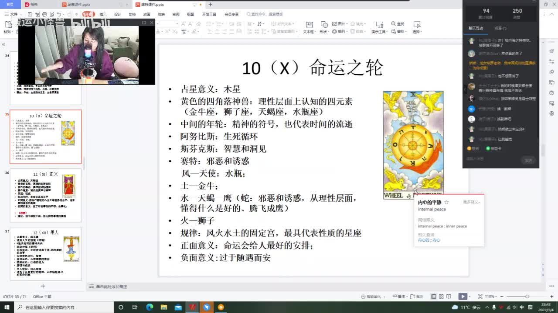Switch to reading view icon
The height and width of the screenshot is (313, 558).
(x=449, y=296)
